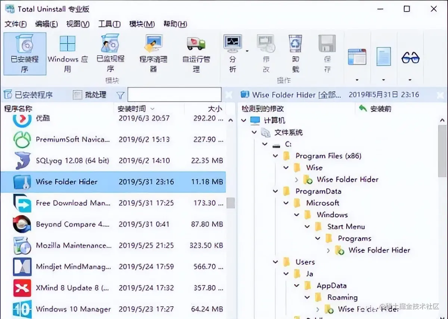Select Mindjet MindManager icon
Screen dimensions: 448x319
click(22, 267)
